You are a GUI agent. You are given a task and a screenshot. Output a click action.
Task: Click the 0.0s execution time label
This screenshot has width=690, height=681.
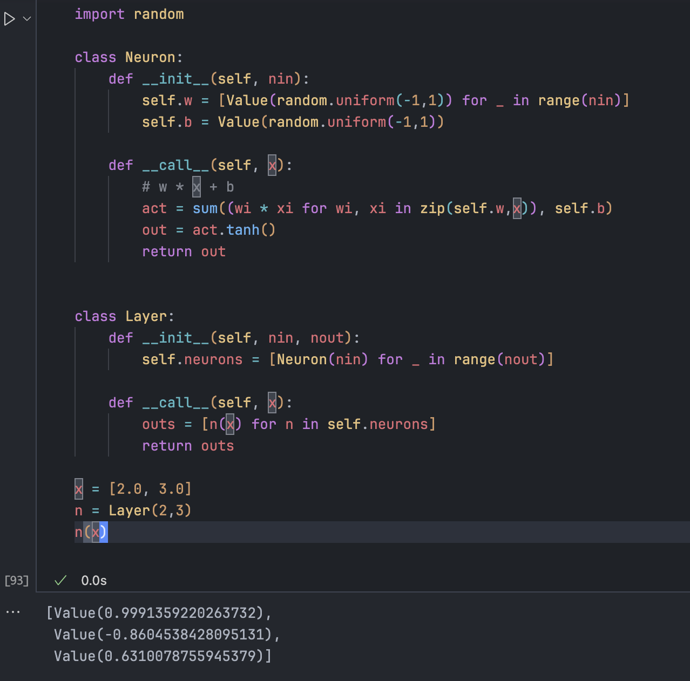tap(93, 581)
